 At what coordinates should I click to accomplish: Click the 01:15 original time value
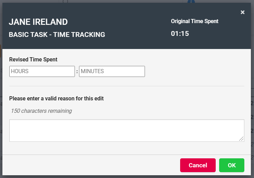[180, 33]
